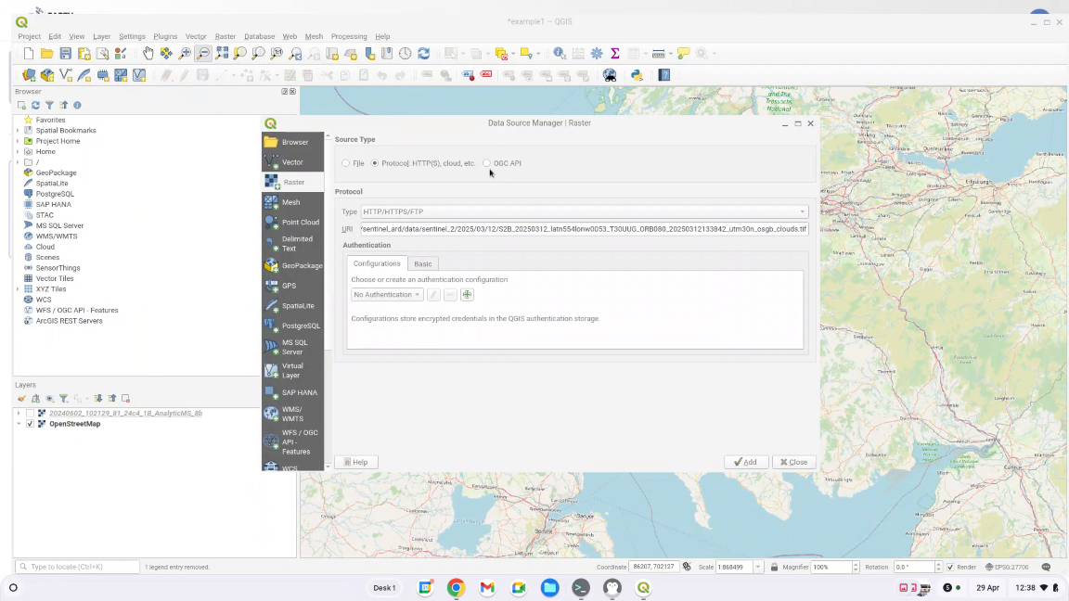Viewport: 1069px width, 601px height.
Task: Select the OGC API radio button
Action: pos(486,163)
